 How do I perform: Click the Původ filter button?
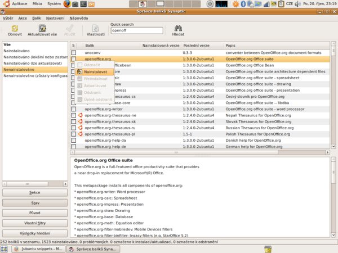tap(35, 213)
